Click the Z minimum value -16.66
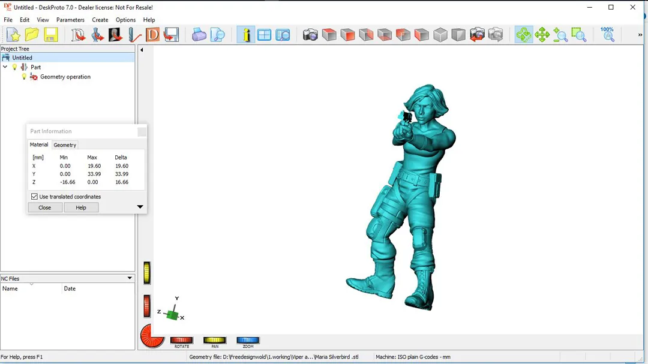Viewport: 648px width, 364px height. point(67,182)
